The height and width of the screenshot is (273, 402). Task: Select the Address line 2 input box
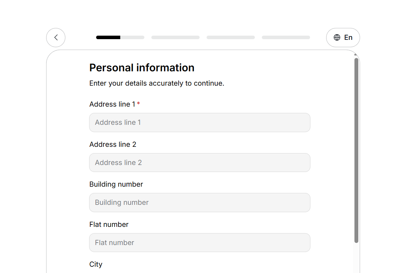(x=200, y=163)
